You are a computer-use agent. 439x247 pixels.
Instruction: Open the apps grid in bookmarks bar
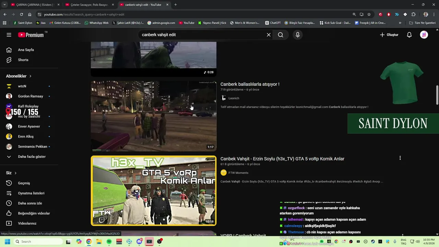pos(4,23)
